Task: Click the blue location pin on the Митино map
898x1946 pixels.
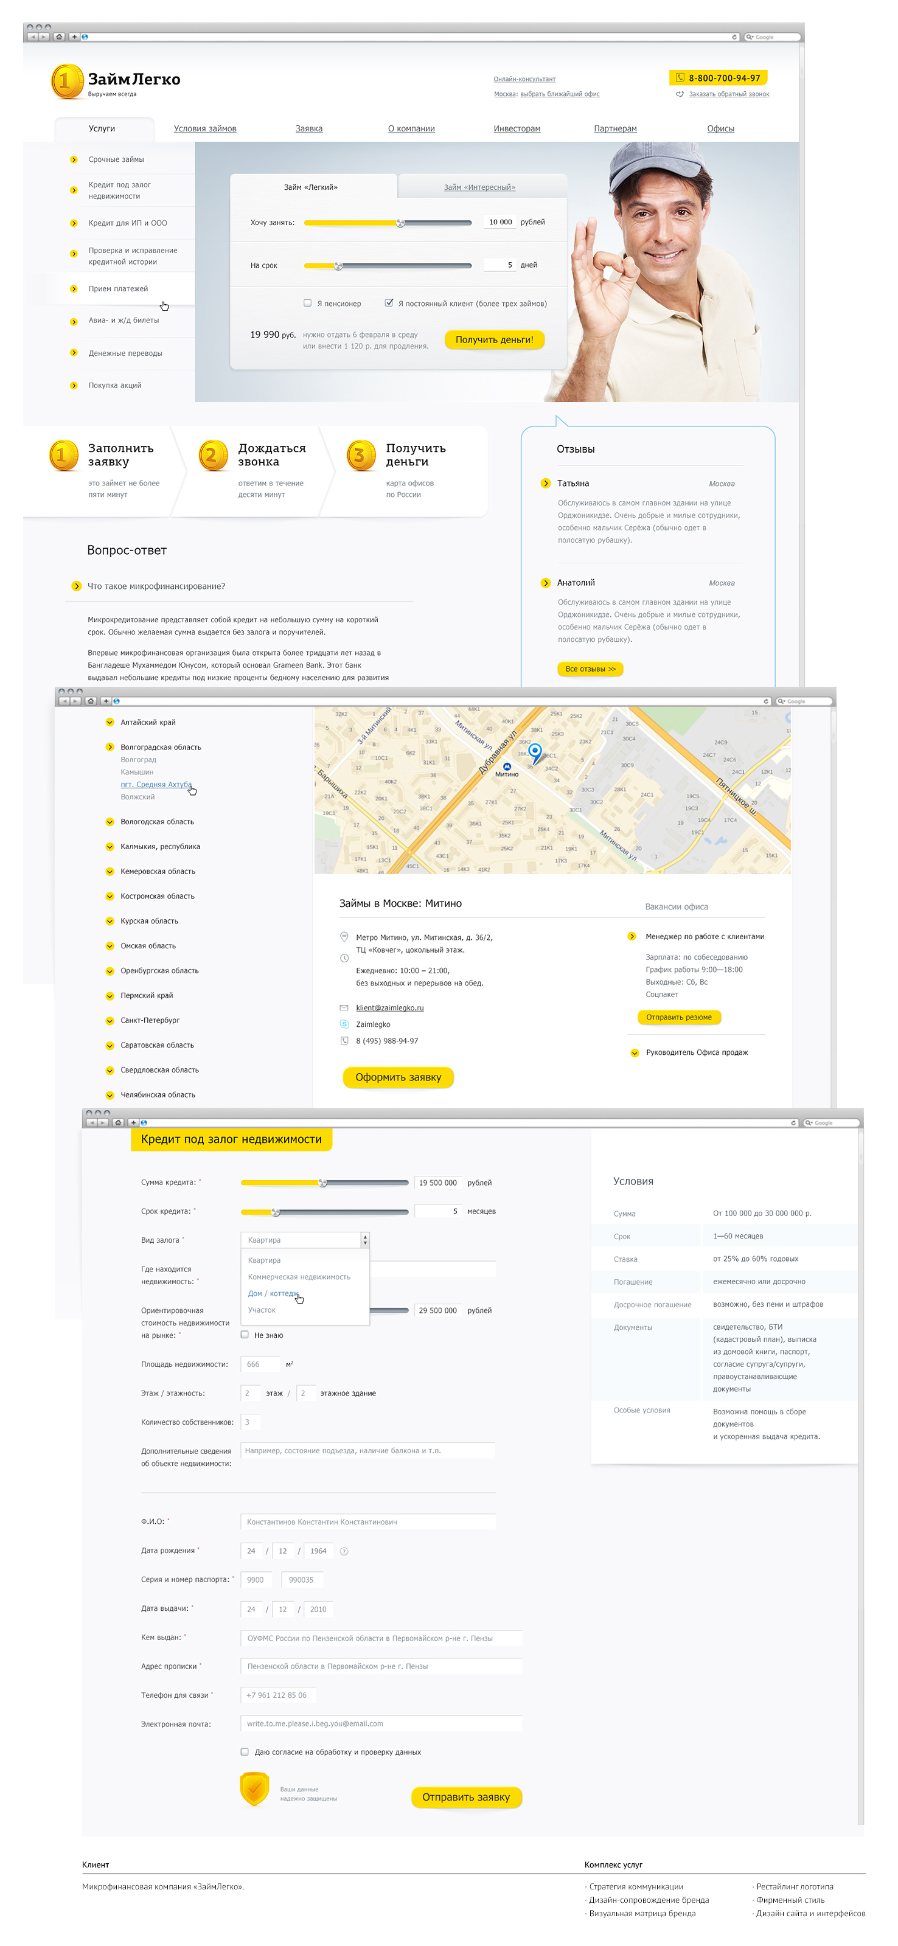Action: coord(535,752)
